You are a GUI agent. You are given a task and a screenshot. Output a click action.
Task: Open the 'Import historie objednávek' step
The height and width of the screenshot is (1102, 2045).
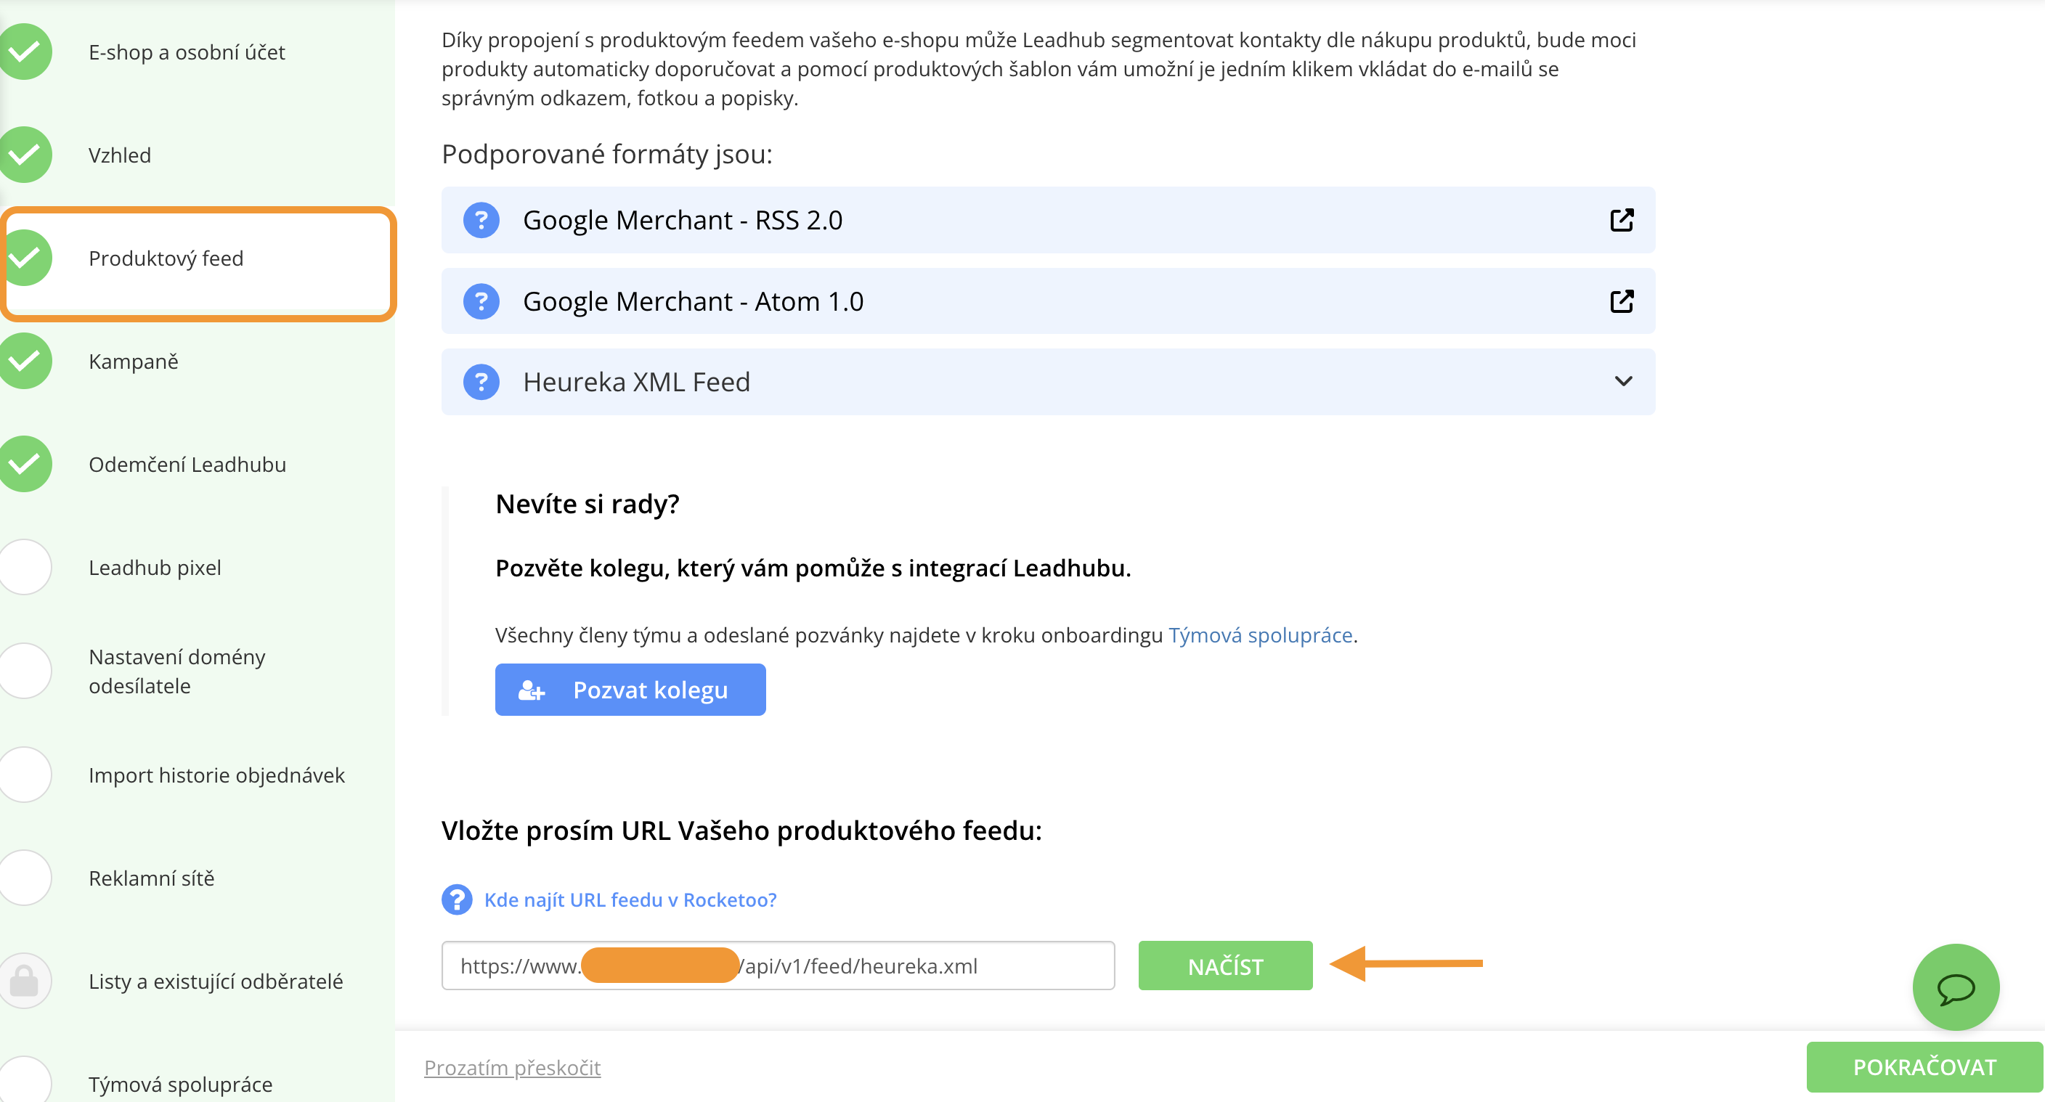(x=216, y=775)
